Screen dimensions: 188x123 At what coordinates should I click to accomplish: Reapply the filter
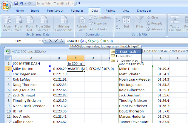[155, 23]
